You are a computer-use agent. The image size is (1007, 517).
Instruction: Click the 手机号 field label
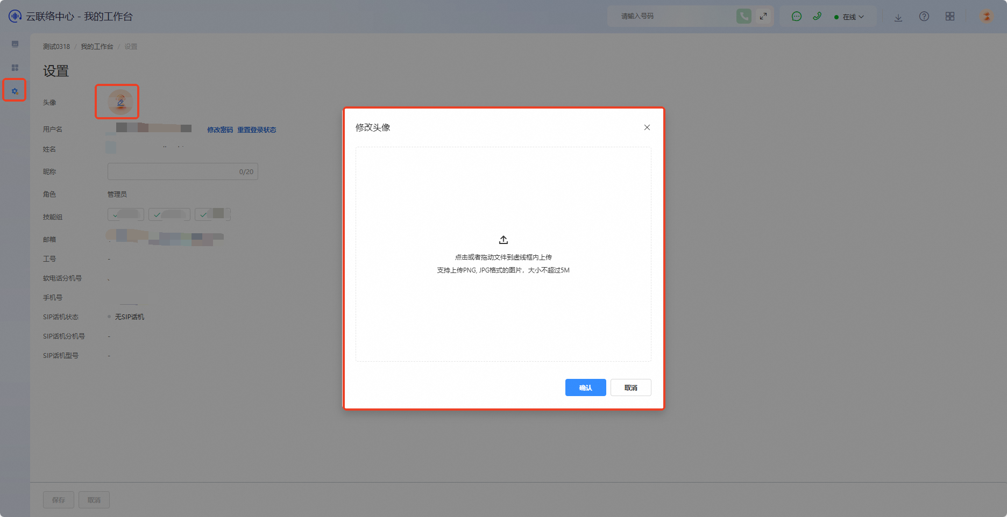[53, 298]
